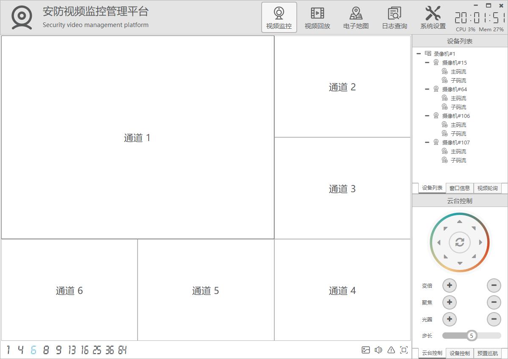Switch to the 4-channel layout
Screen dimensions: 508x359
pos(20,350)
